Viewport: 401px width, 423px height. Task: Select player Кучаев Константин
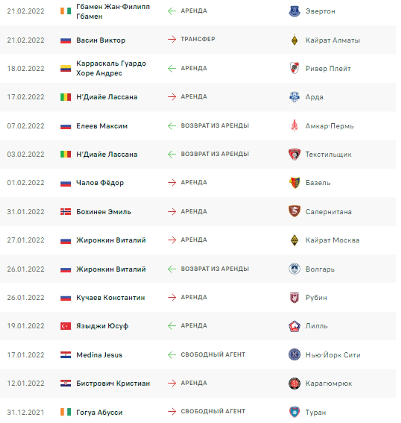click(x=110, y=297)
